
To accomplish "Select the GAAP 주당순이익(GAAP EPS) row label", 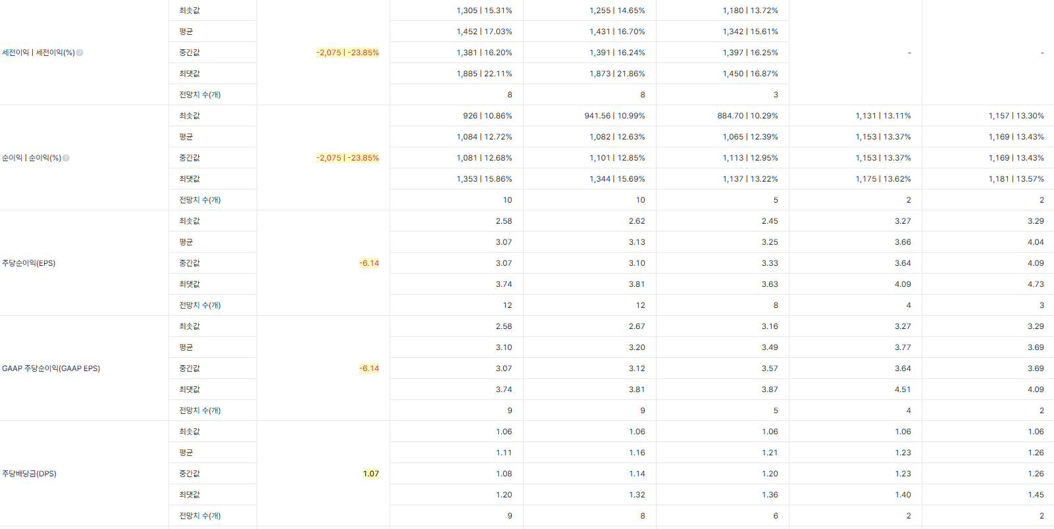I will click(x=51, y=368).
